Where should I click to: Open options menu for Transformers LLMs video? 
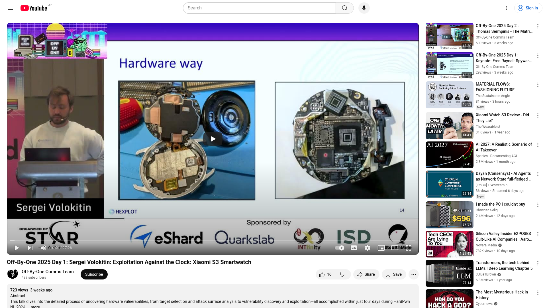coord(538,263)
